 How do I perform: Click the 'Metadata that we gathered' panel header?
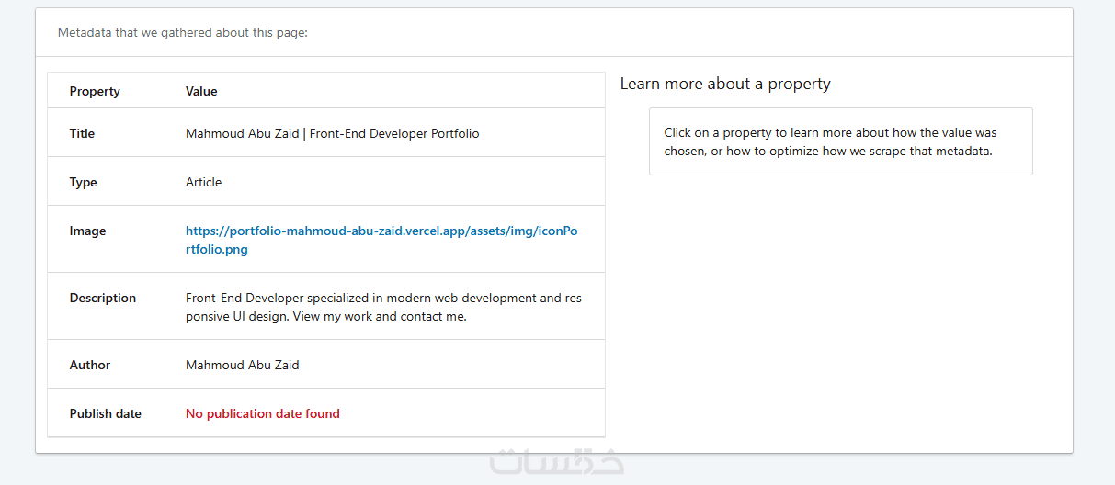[183, 33]
